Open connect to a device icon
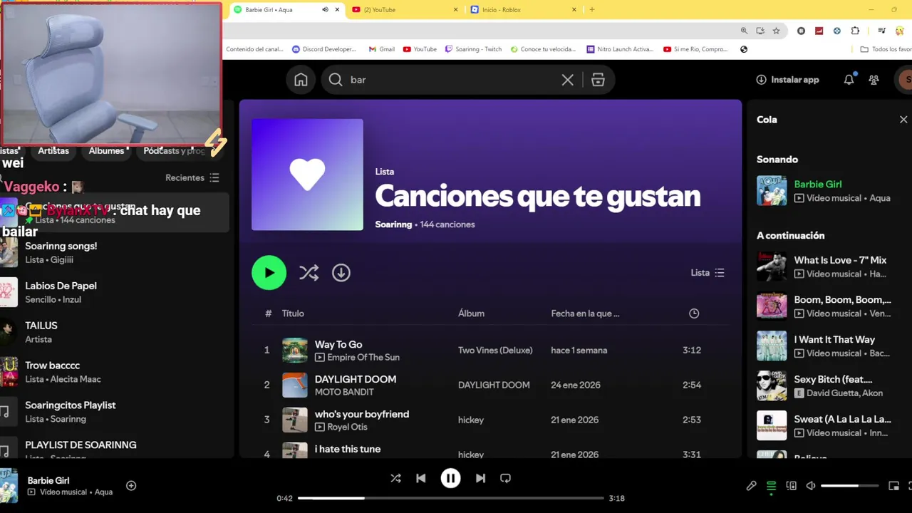Screen dimensions: 912x513 click(791, 486)
